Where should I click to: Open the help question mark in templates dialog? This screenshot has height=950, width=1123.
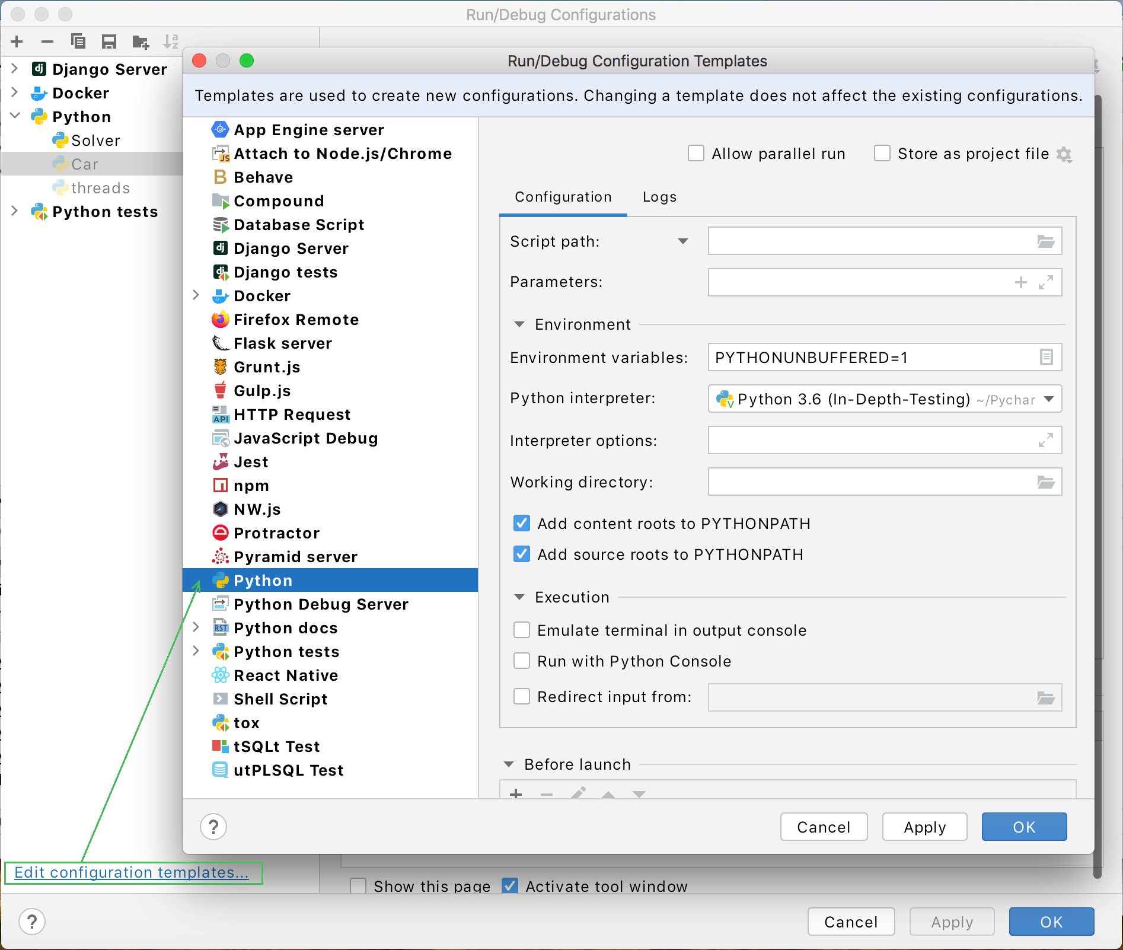click(213, 827)
